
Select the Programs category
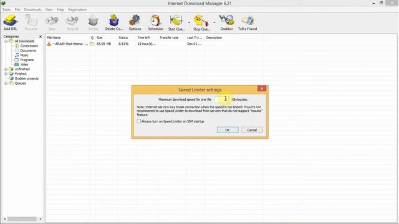pos(27,60)
